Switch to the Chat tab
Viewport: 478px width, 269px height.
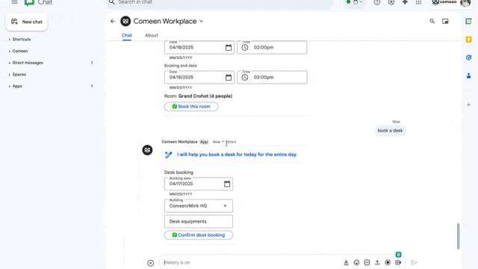(127, 35)
